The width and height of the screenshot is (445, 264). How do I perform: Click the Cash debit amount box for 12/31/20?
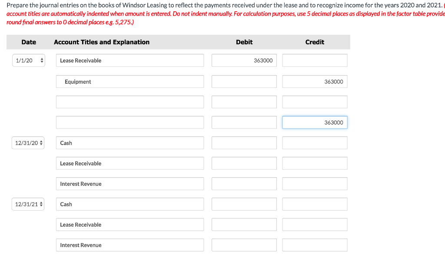(x=244, y=142)
